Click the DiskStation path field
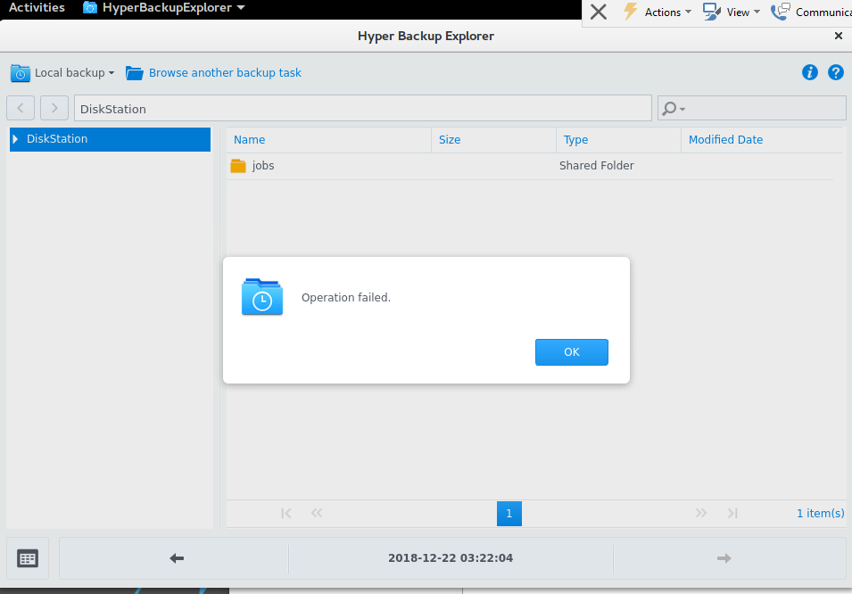Image resolution: width=852 pixels, height=594 pixels. 363,108
